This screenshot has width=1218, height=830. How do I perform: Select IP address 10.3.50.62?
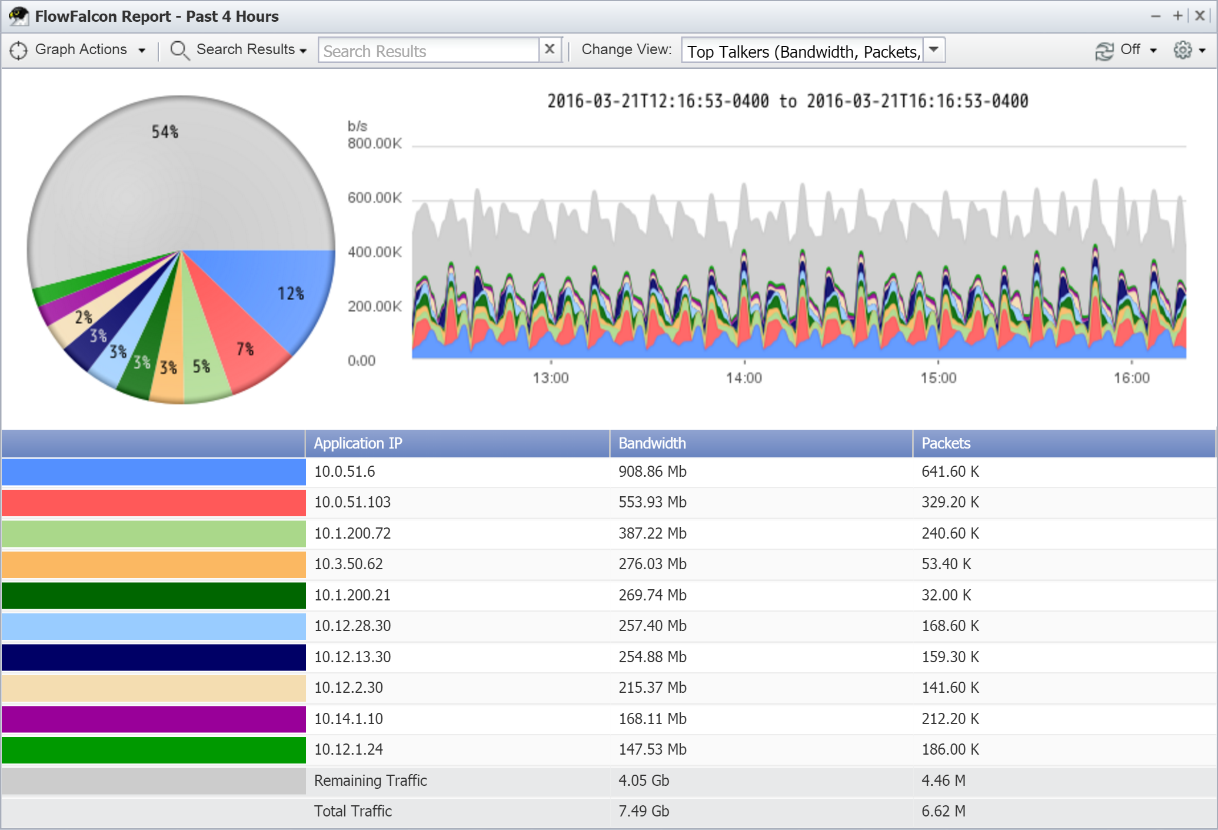click(348, 564)
